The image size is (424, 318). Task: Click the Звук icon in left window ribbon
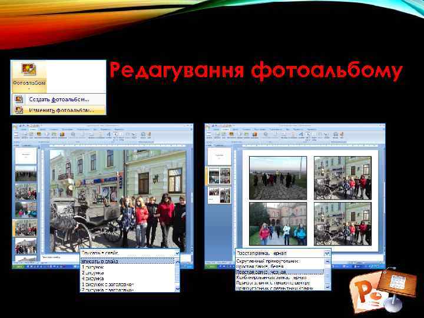[x=149, y=134]
